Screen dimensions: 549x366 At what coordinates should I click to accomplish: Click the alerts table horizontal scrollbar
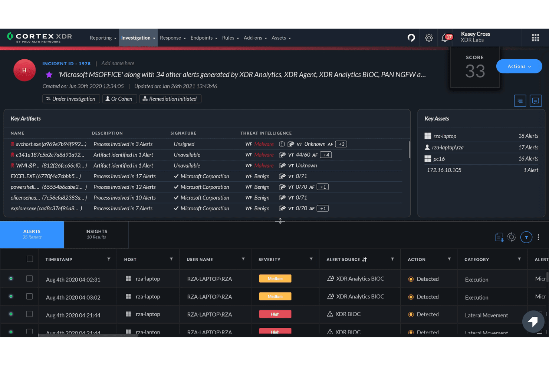coord(88,335)
